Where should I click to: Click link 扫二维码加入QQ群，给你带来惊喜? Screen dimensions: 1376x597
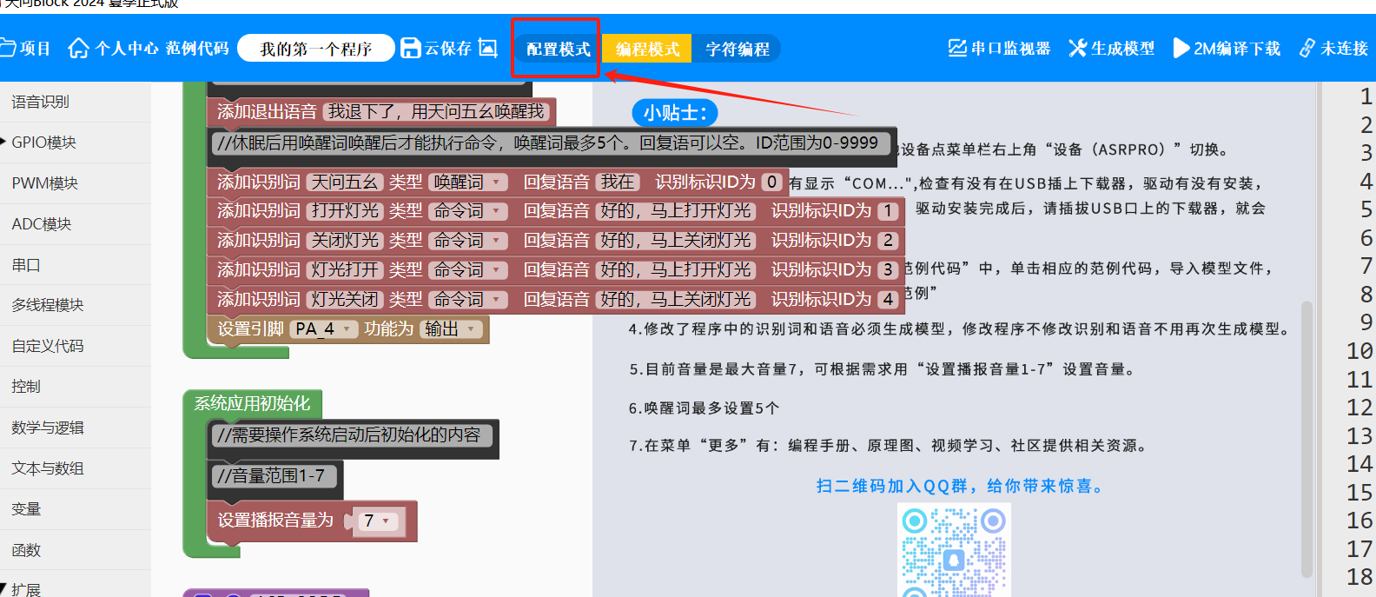tap(961, 486)
